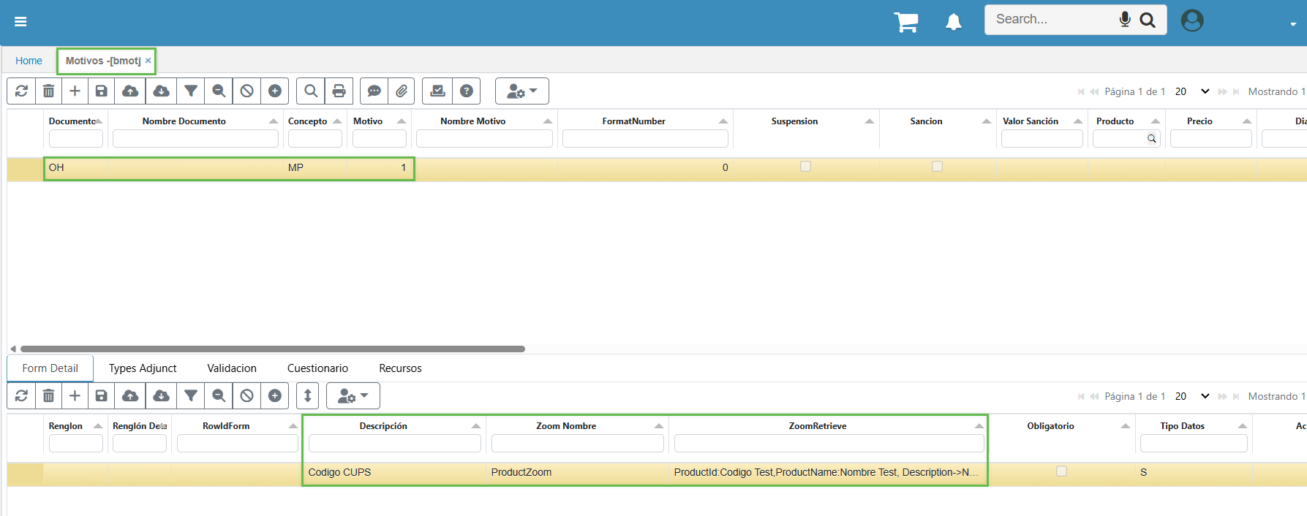The width and height of the screenshot is (1307, 516).
Task: Open the page size dropdown in top grid
Action: (1191, 91)
